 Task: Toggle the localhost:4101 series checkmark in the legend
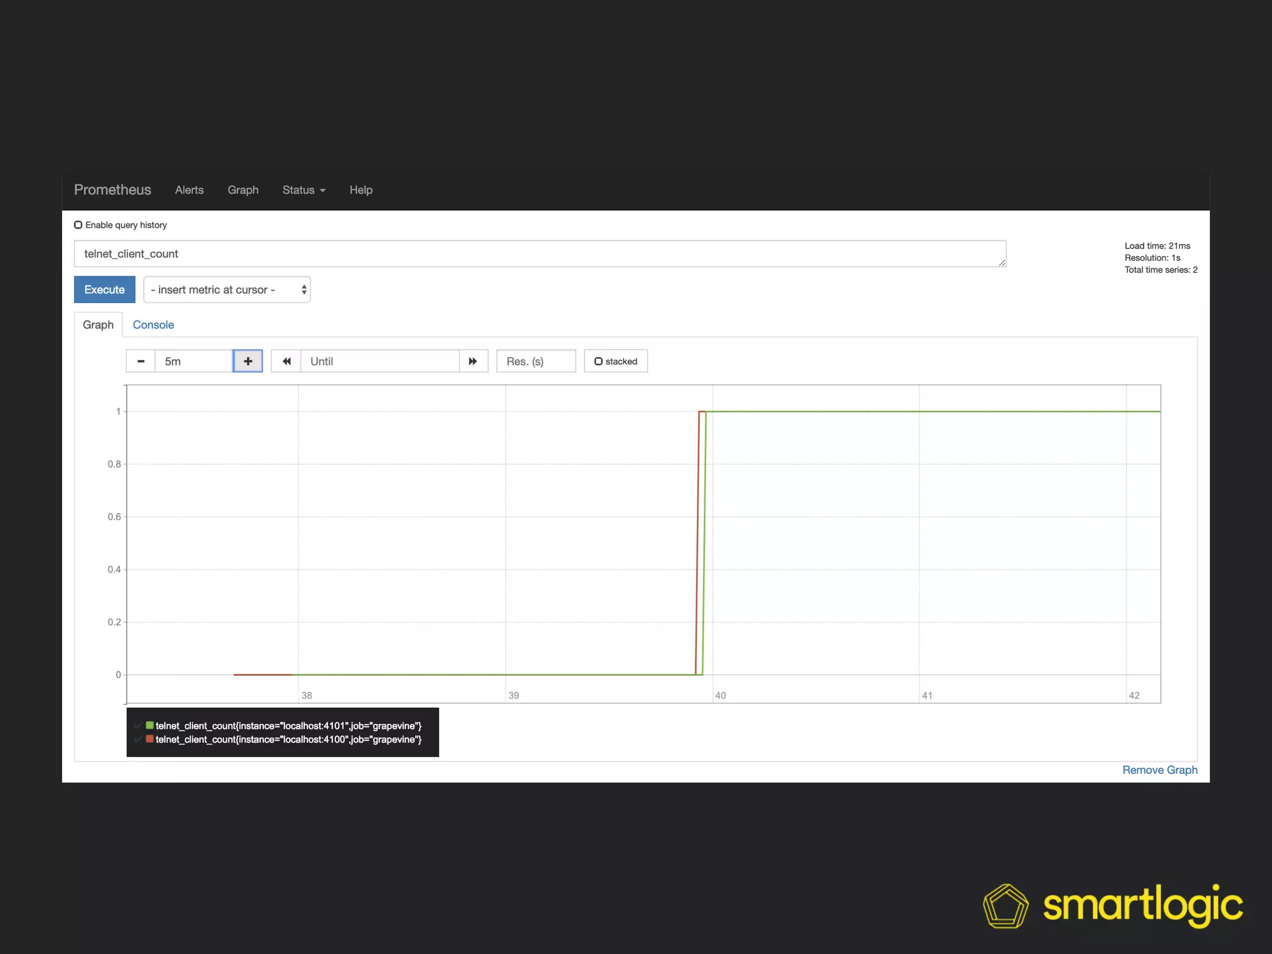[138, 725]
